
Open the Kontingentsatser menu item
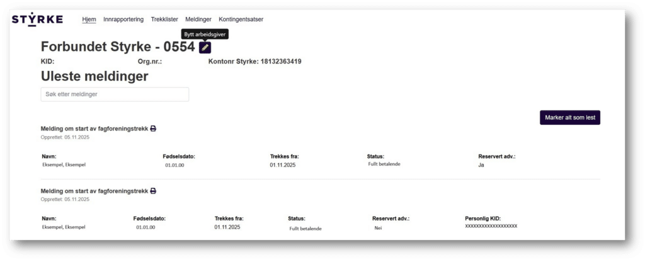[x=241, y=19]
